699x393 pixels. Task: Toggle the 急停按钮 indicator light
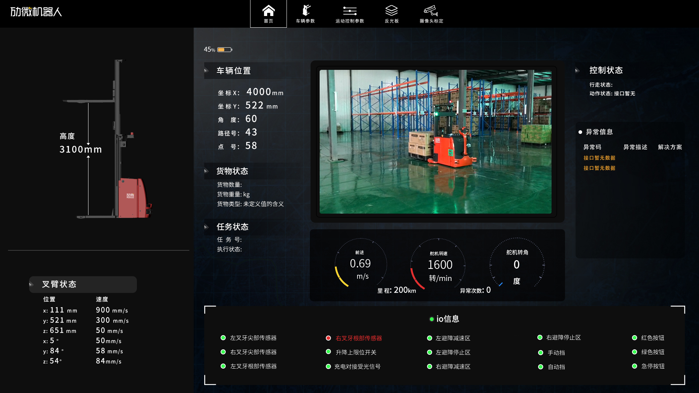point(635,366)
